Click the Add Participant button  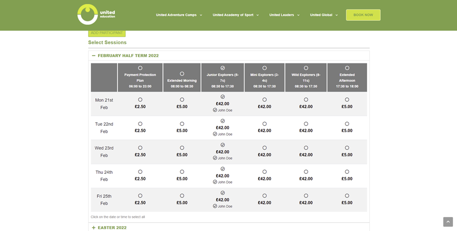point(106,33)
